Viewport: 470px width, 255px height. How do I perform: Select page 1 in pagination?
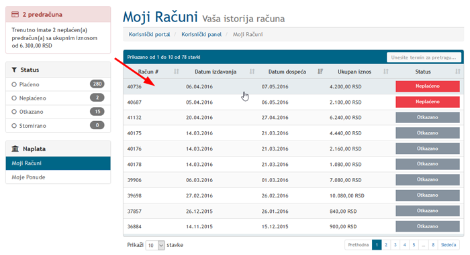point(377,245)
